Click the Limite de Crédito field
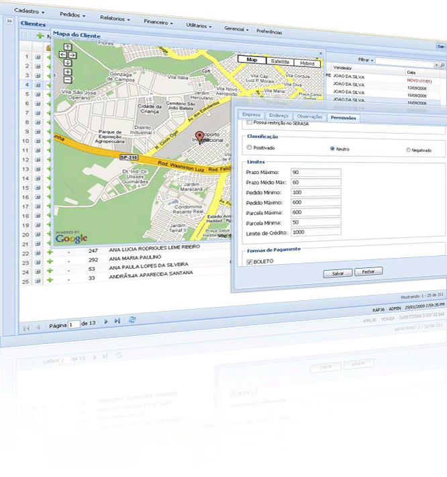This screenshot has height=477, width=447. [315, 232]
